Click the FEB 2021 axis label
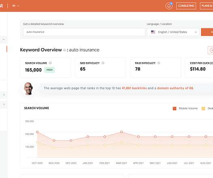The width and height of the screenshot is (213, 178). [104, 163]
